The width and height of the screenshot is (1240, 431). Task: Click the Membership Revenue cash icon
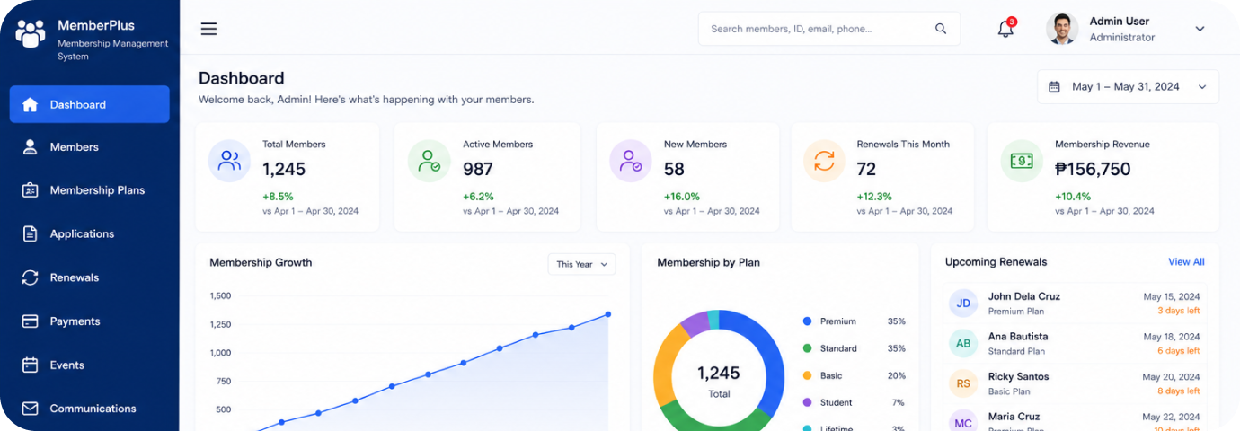coord(1022,161)
